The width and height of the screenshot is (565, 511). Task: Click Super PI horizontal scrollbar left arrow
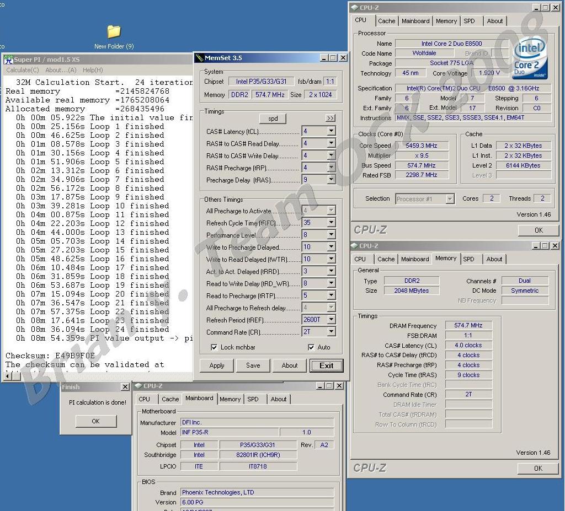click(8, 376)
